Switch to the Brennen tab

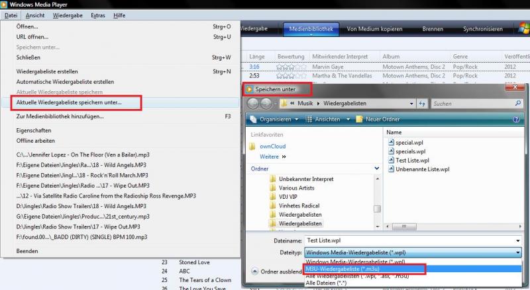tap(433, 29)
